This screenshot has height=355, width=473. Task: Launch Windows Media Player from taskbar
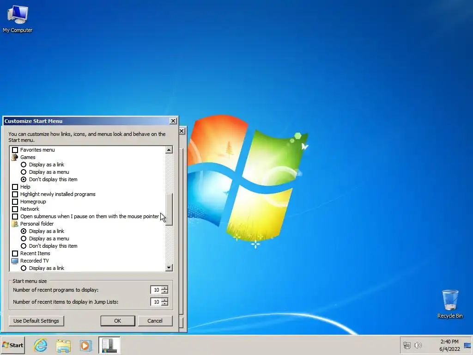pyautogui.click(x=85, y=345)
